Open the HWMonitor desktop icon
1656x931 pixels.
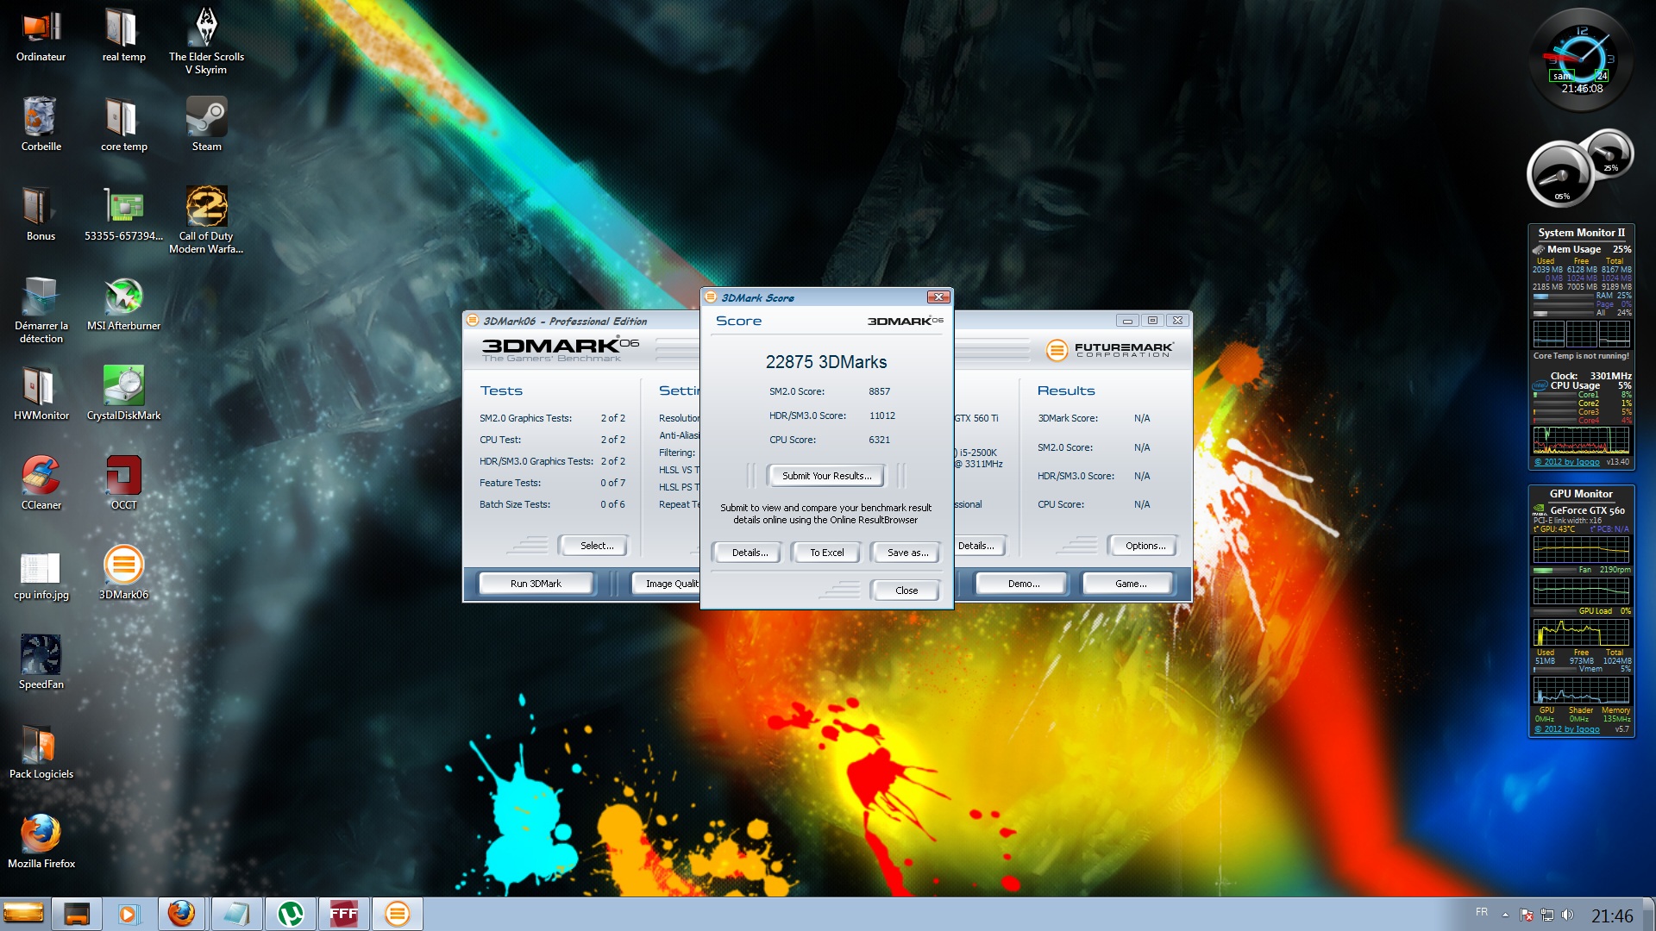(41, 388)
